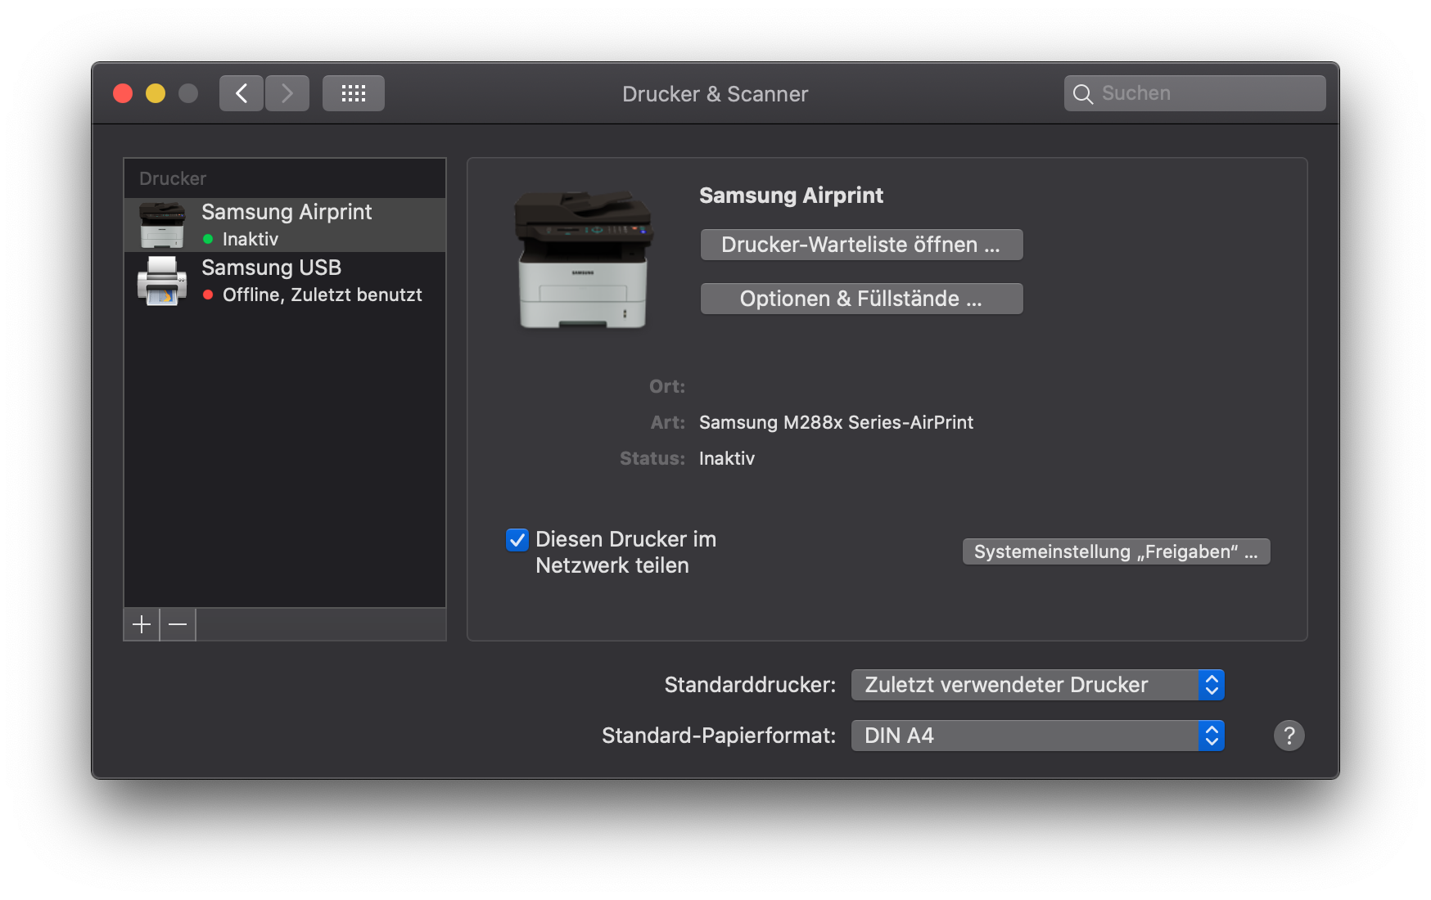Open the Standarddrucker dropdown
1431x900 pixels.
pyautogui.click(x=1037, y=685)
